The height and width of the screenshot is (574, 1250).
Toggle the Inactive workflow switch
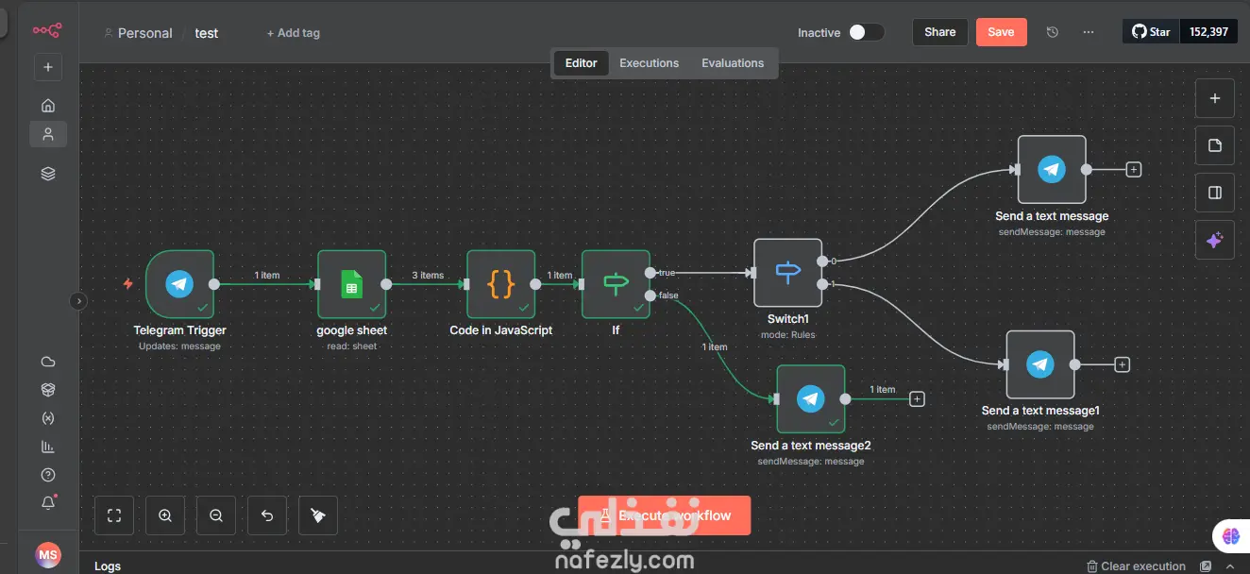pos(866,32)
